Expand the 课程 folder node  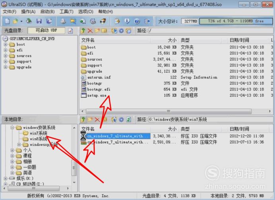[x=12, y=156]
